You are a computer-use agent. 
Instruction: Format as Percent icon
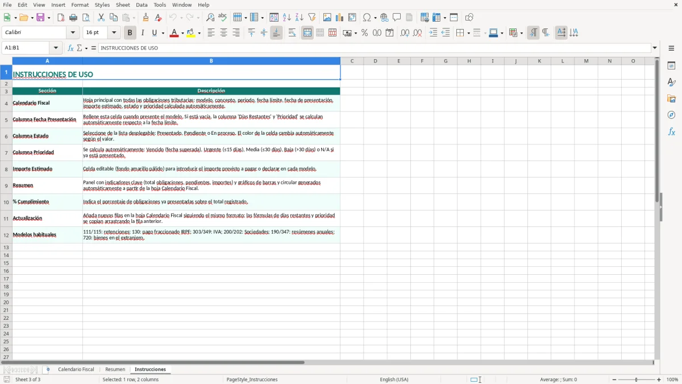[365, 33]
